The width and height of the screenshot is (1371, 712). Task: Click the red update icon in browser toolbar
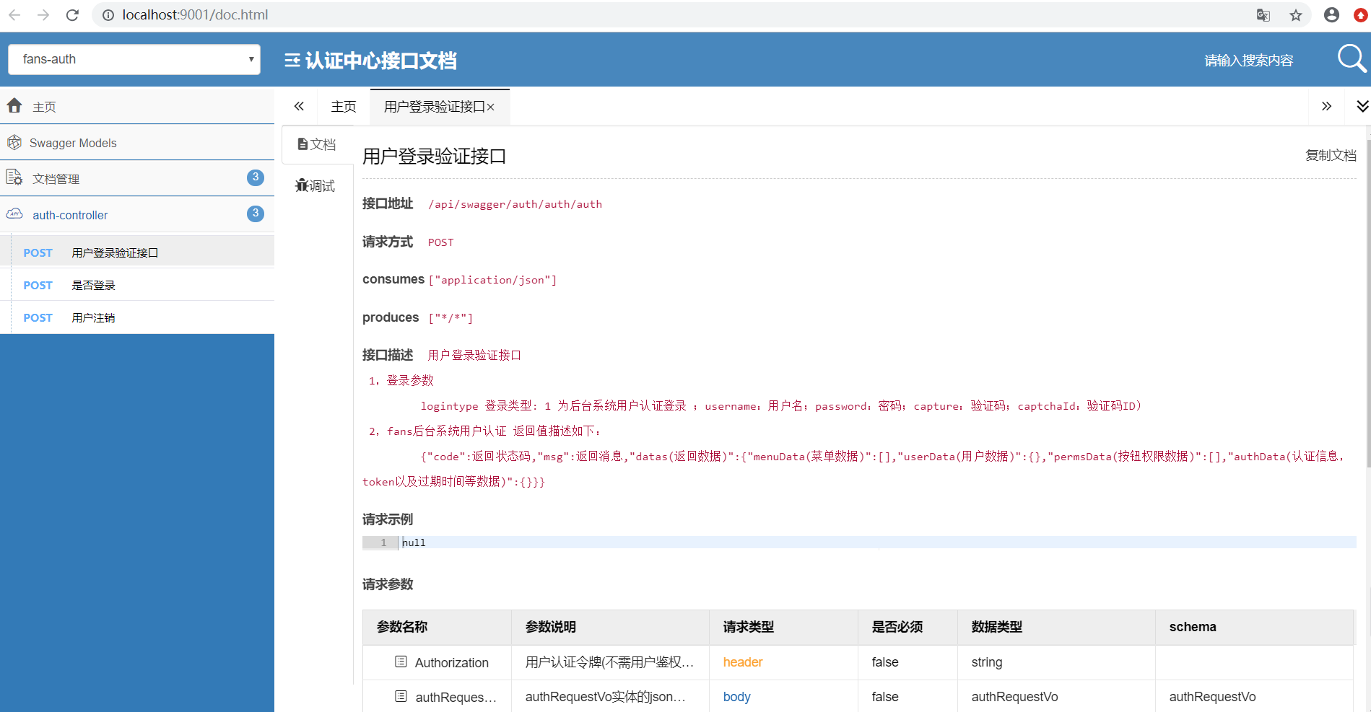1361,15
